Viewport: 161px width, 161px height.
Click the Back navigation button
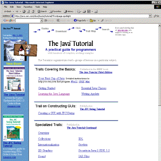(8, 12)
